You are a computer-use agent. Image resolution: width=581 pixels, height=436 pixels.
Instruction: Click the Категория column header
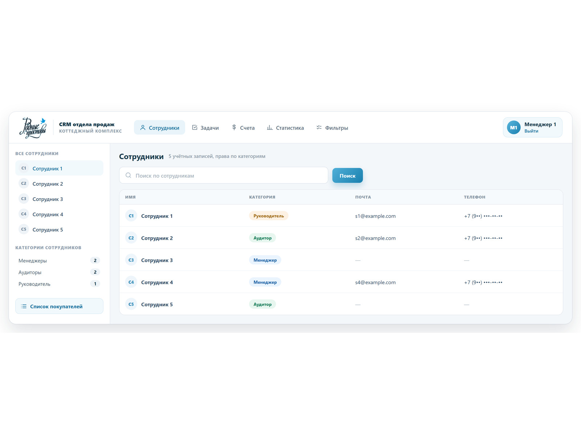262,197
